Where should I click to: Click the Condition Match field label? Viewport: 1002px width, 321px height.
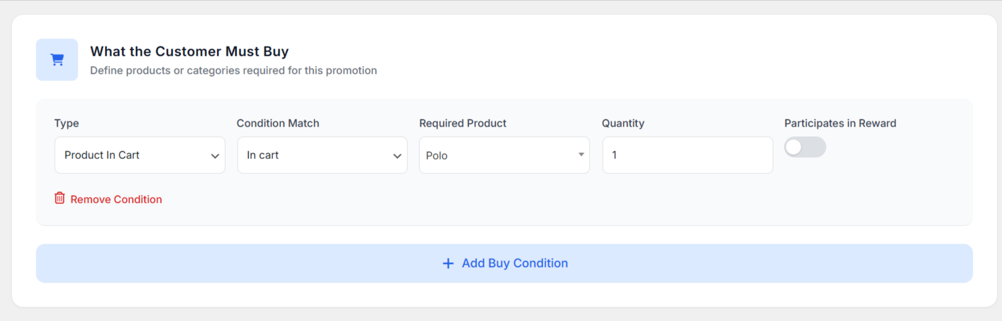pyautogui.click(x=278, y=123)
